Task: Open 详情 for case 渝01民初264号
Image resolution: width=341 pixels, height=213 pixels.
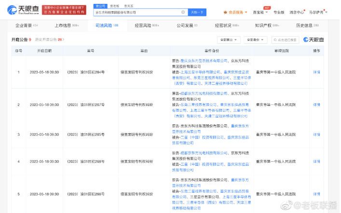Action: click(316, 72)
